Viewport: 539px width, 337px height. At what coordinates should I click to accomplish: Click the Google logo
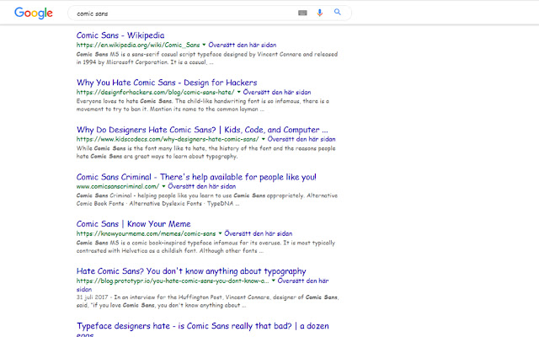[x=34, y=13]
